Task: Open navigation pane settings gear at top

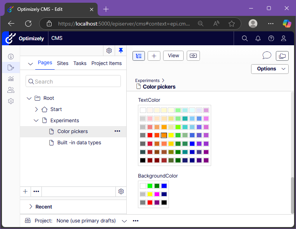Action: click(x=109, y=51)
